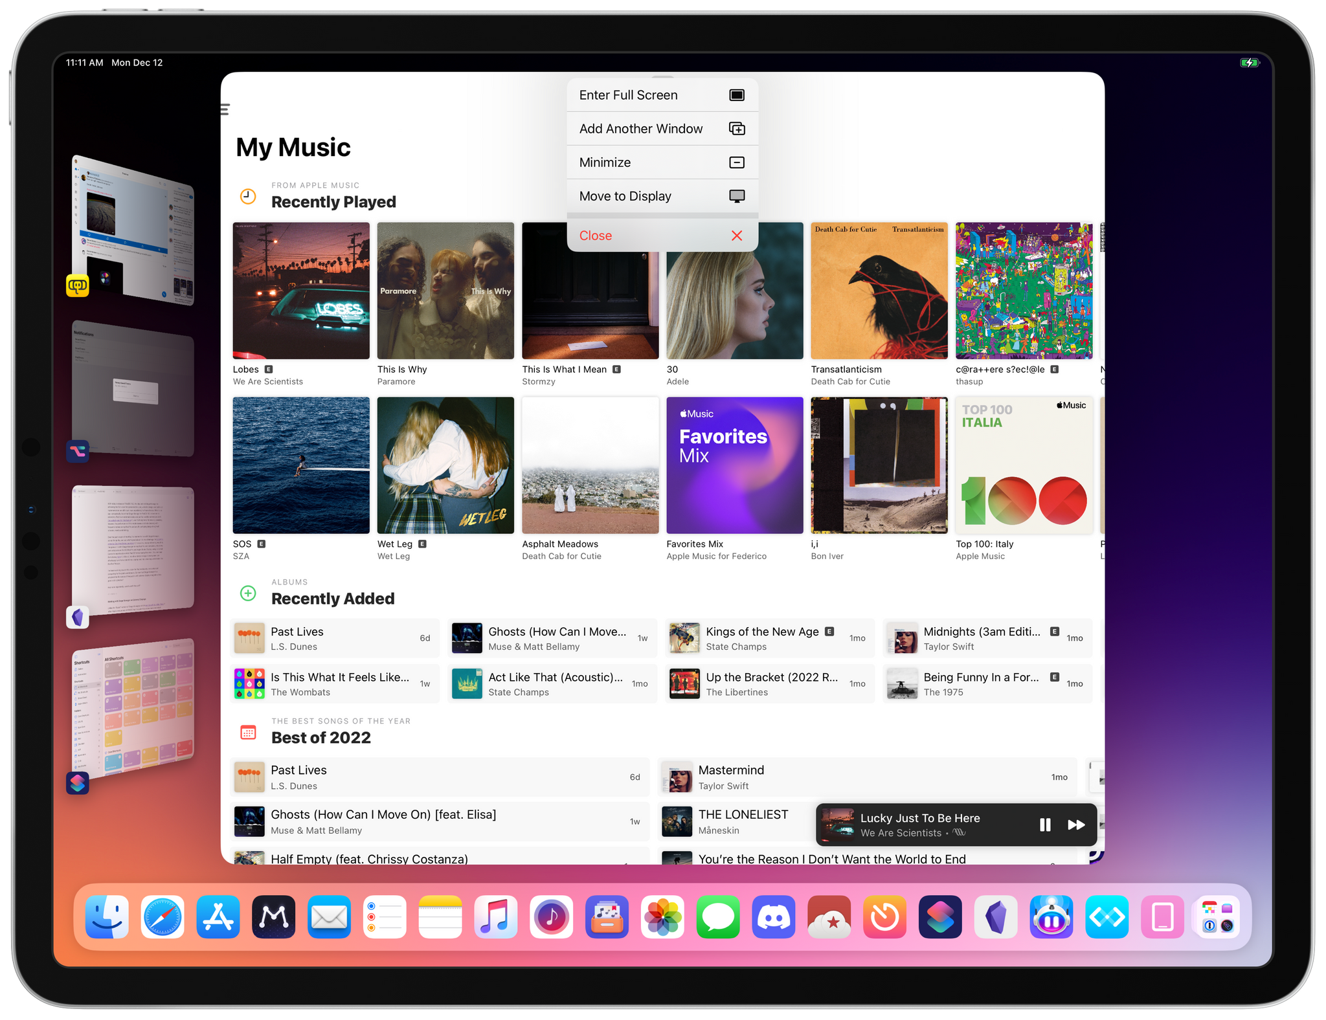Viewport: 1326px width, 1020px height.
Task: Play Ghosts (How Can I Move On) [feat. Elisa]
Action: point(440,822)
